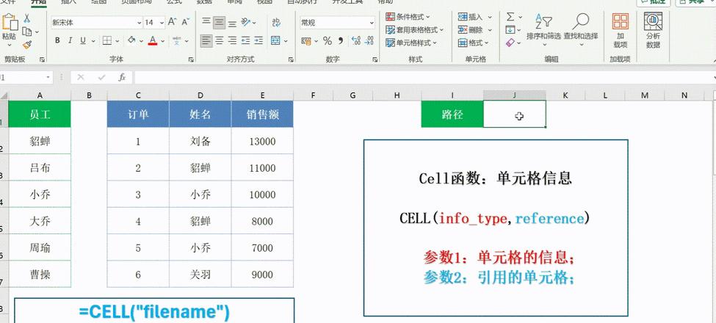
Task: Open the number format dropdown showing 常规
Action: pos(372,22)
